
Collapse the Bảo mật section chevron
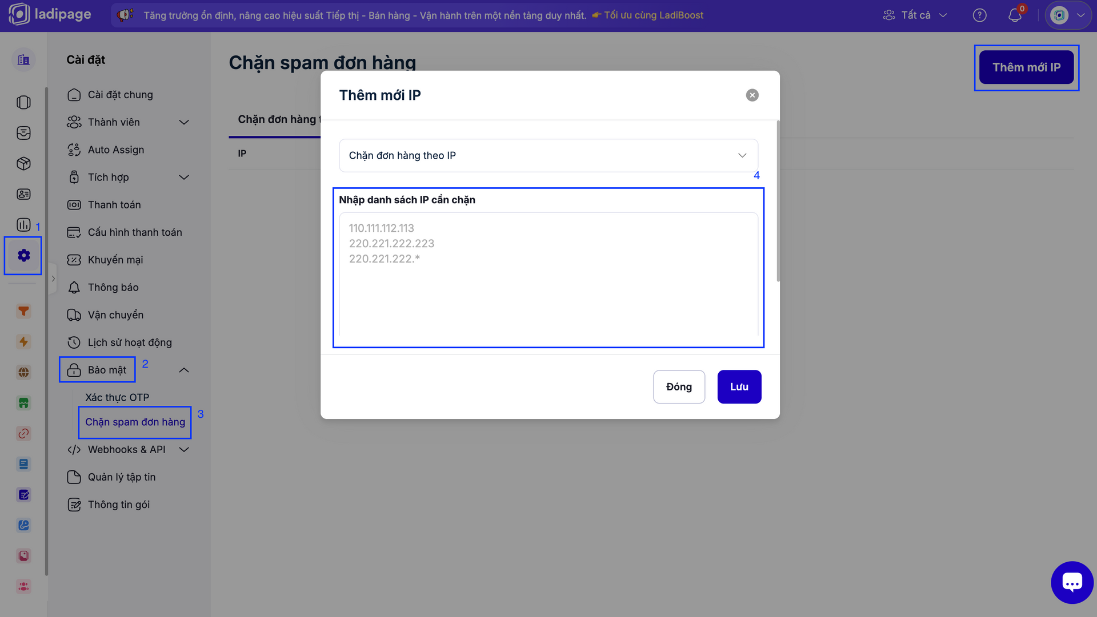click(184, 370)
